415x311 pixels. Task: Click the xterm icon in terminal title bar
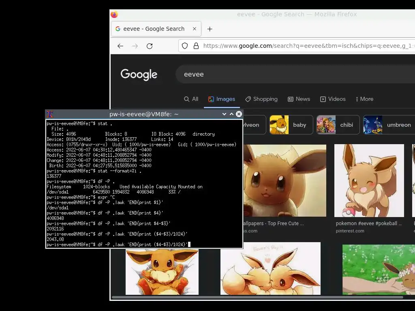[50, 114]
